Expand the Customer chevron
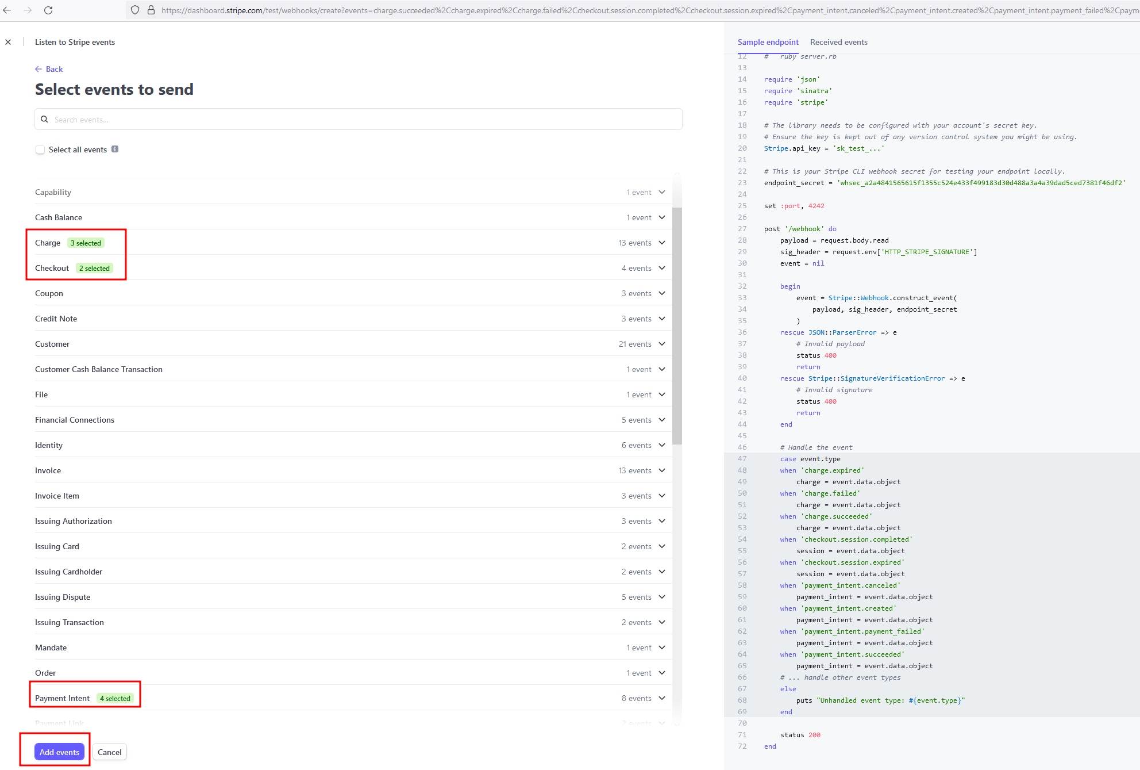Viewport: 1140px width, 770px height. point(662,344)
